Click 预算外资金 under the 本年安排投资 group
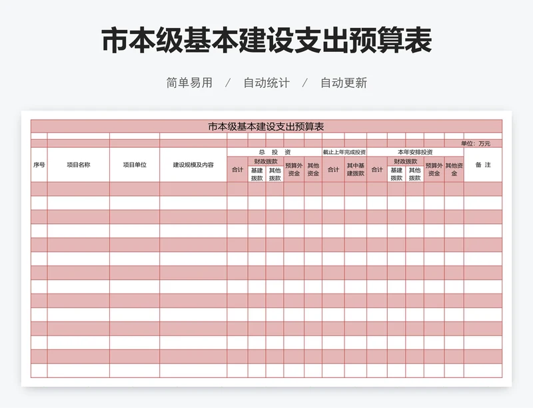The height and width of the screenshot is (408, 533). coord(434,170)
